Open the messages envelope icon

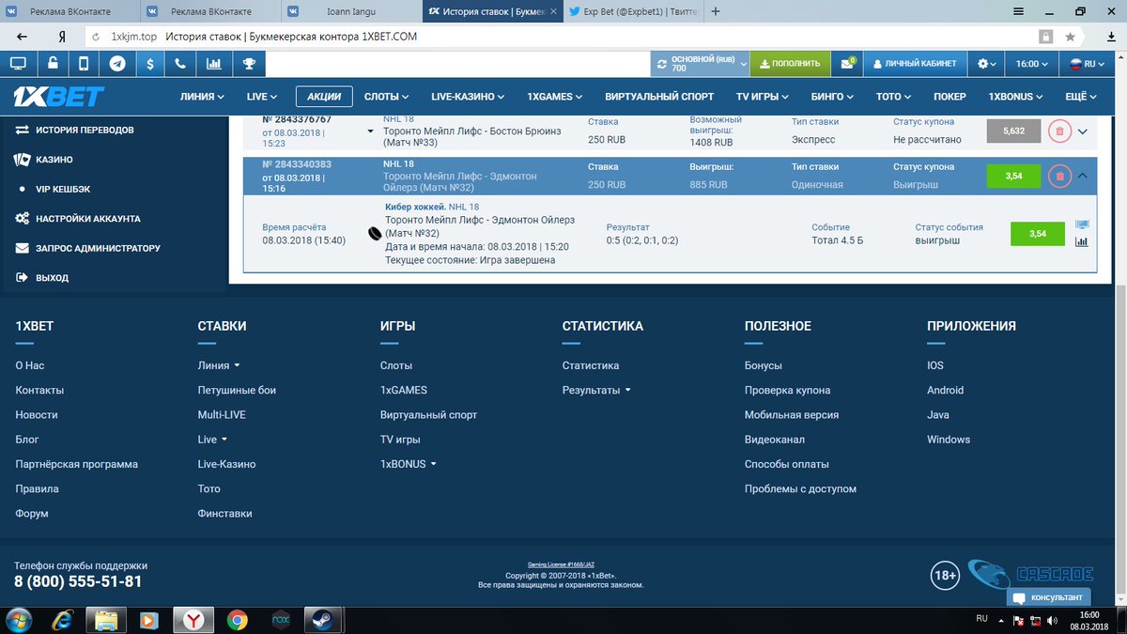847,64
